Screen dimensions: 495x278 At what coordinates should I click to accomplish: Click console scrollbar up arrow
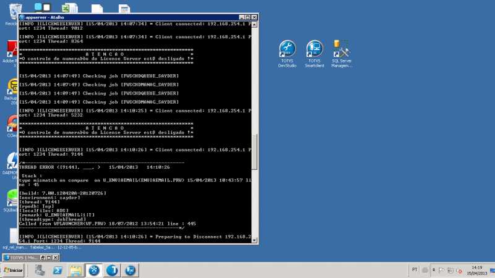[254, 24]
